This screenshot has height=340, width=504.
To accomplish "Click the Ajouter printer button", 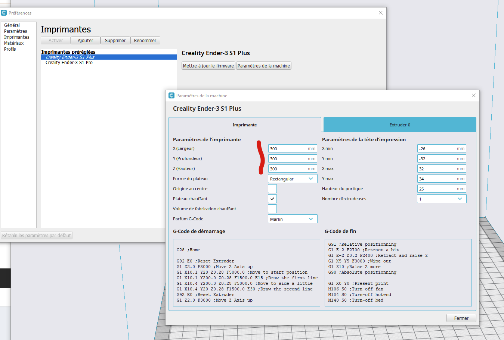I will point(86,40).
